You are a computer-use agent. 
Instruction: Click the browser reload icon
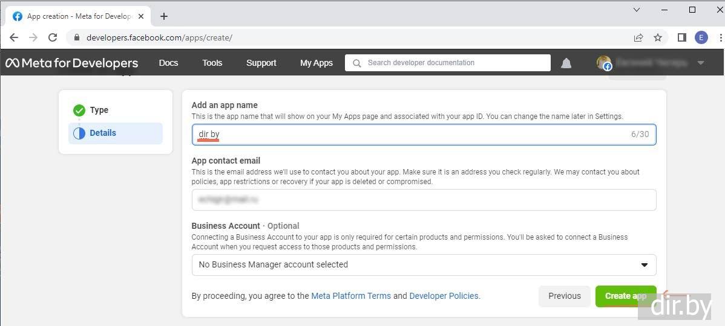[53, 37]
